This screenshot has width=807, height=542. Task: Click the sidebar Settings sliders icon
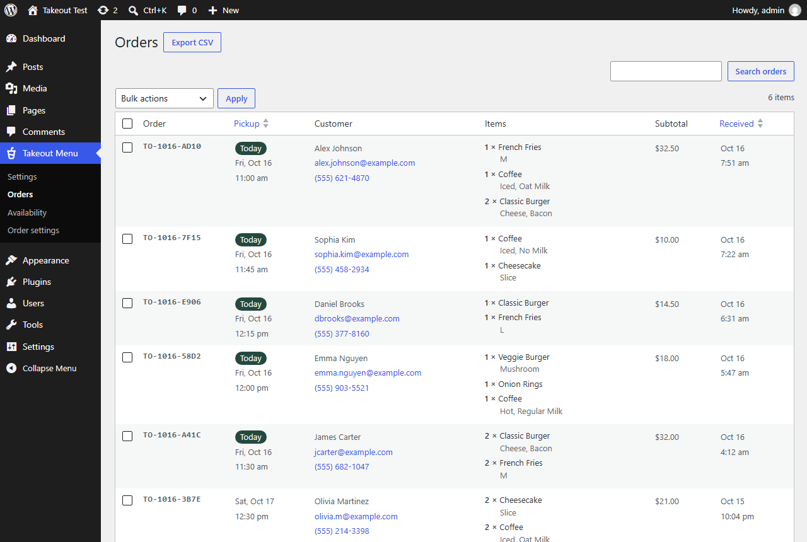[11, 347]
